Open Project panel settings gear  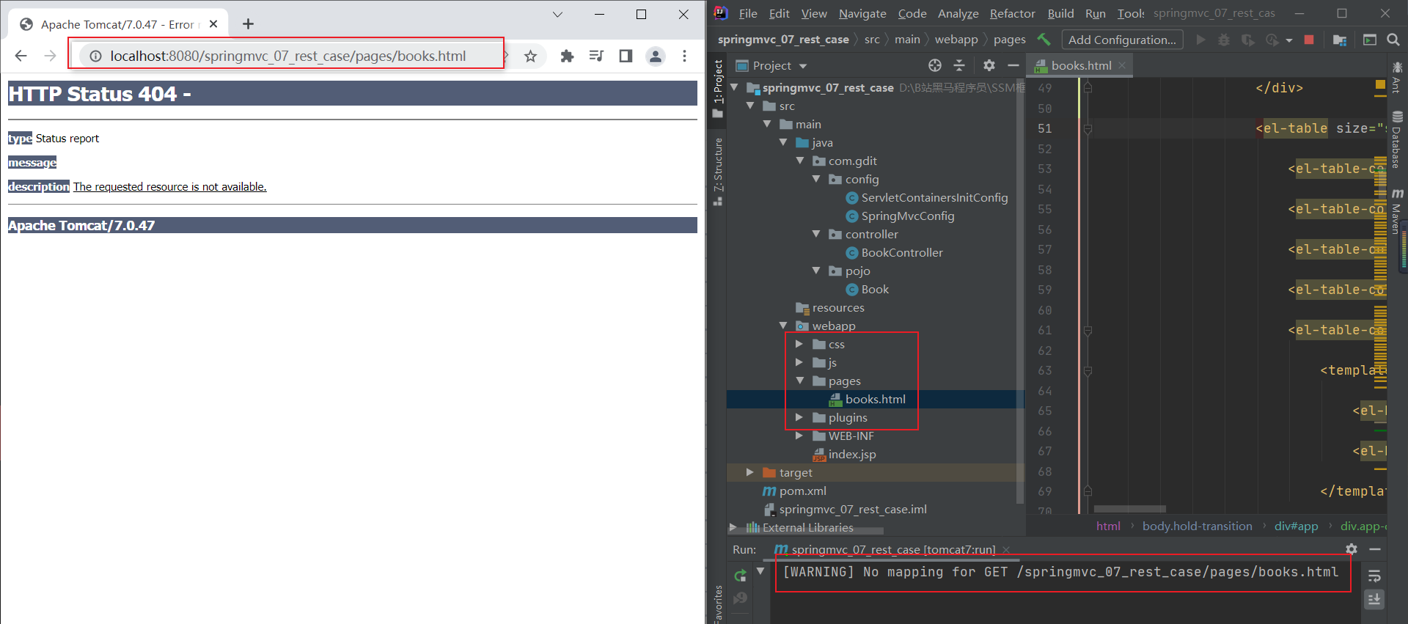(x=989, y=65)
